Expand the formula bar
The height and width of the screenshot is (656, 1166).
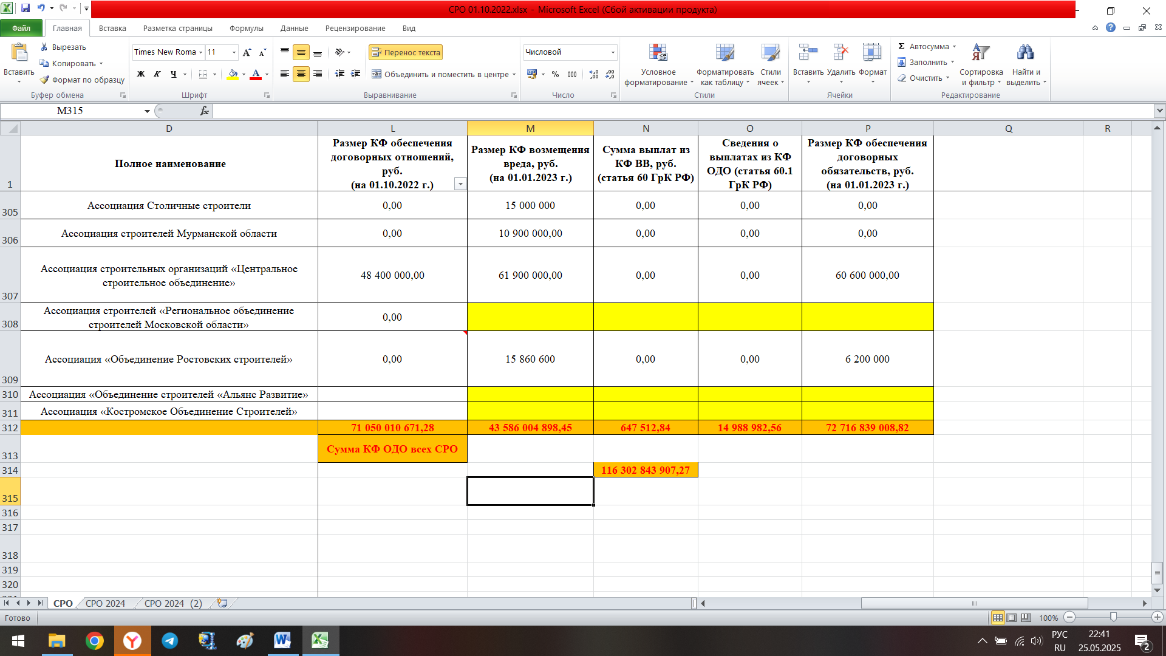coord(1160,111)
